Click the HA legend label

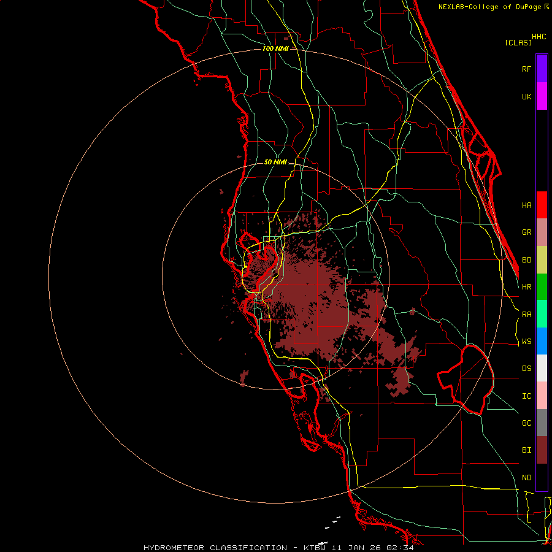coord(526,205)
